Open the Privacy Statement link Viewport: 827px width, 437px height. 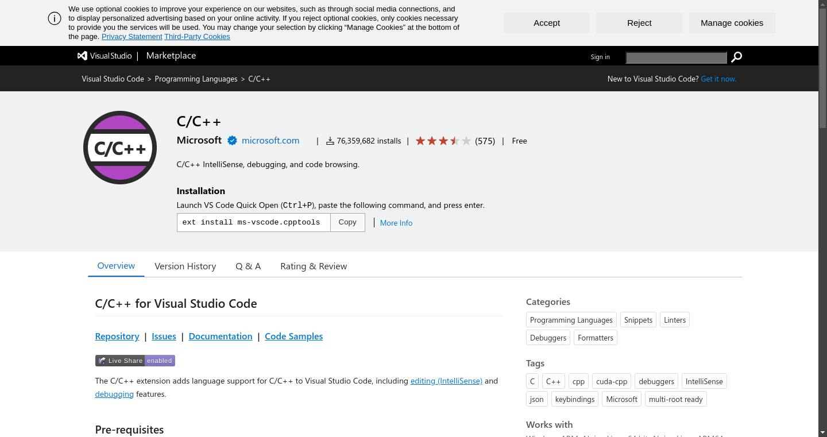132,37
